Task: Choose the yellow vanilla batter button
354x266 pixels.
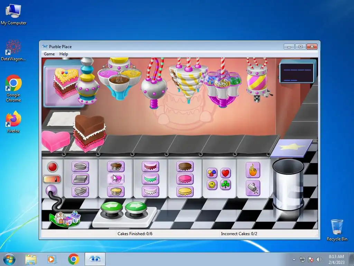Action: click(x=116, y=191)
